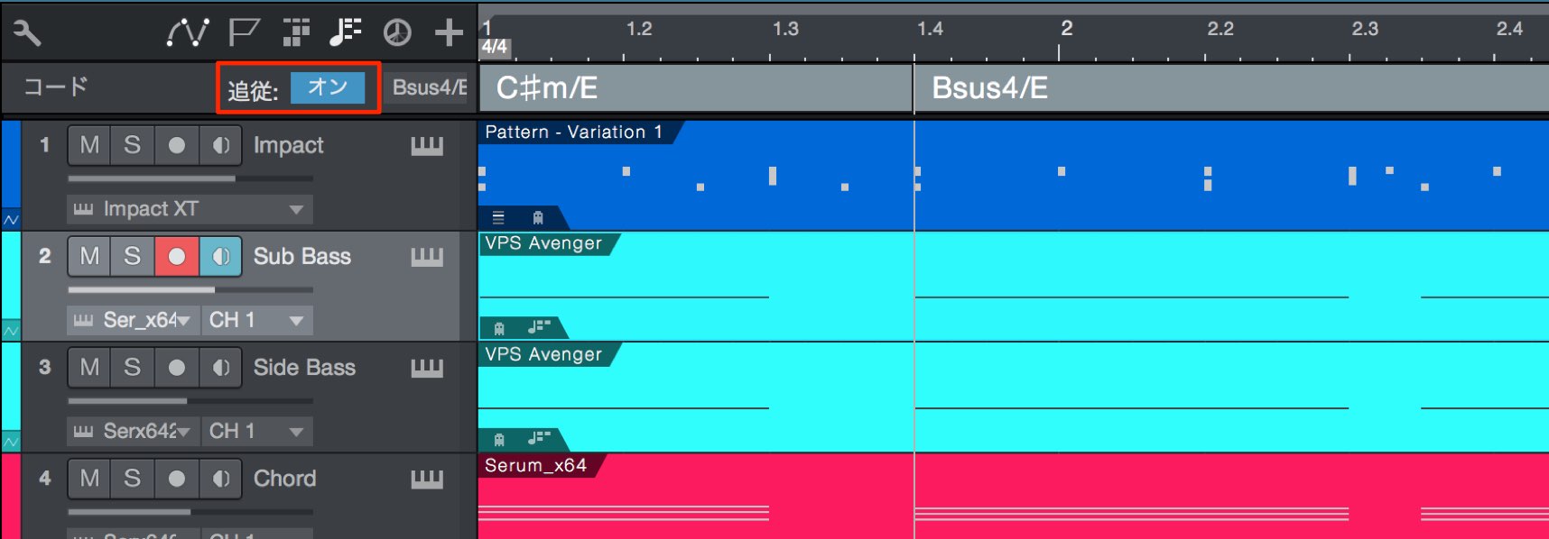This screenshot has width=1549, height=539.
Task: Solo the Impact track
Action: click(132, 145)
